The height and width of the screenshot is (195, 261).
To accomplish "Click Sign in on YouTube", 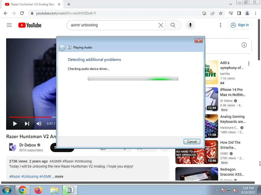I will [x=240, y=25].
